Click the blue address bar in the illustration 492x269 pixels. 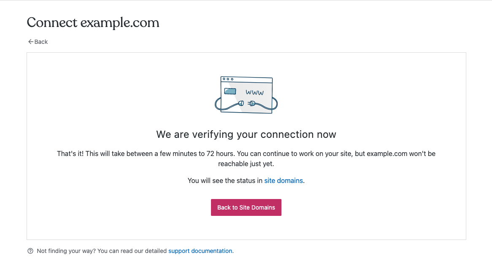click(x=230, y=91)
